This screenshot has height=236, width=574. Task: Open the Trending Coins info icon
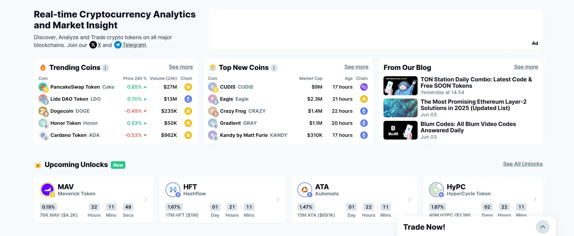click(105, 68)
